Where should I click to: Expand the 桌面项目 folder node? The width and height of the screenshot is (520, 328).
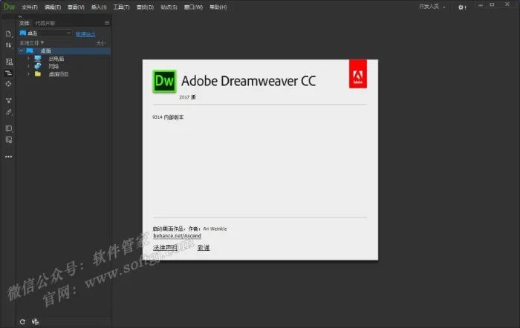pos(28,74)
